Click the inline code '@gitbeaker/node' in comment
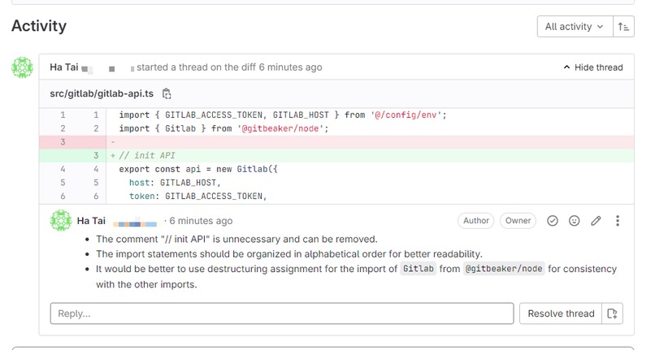 point(504,269)
